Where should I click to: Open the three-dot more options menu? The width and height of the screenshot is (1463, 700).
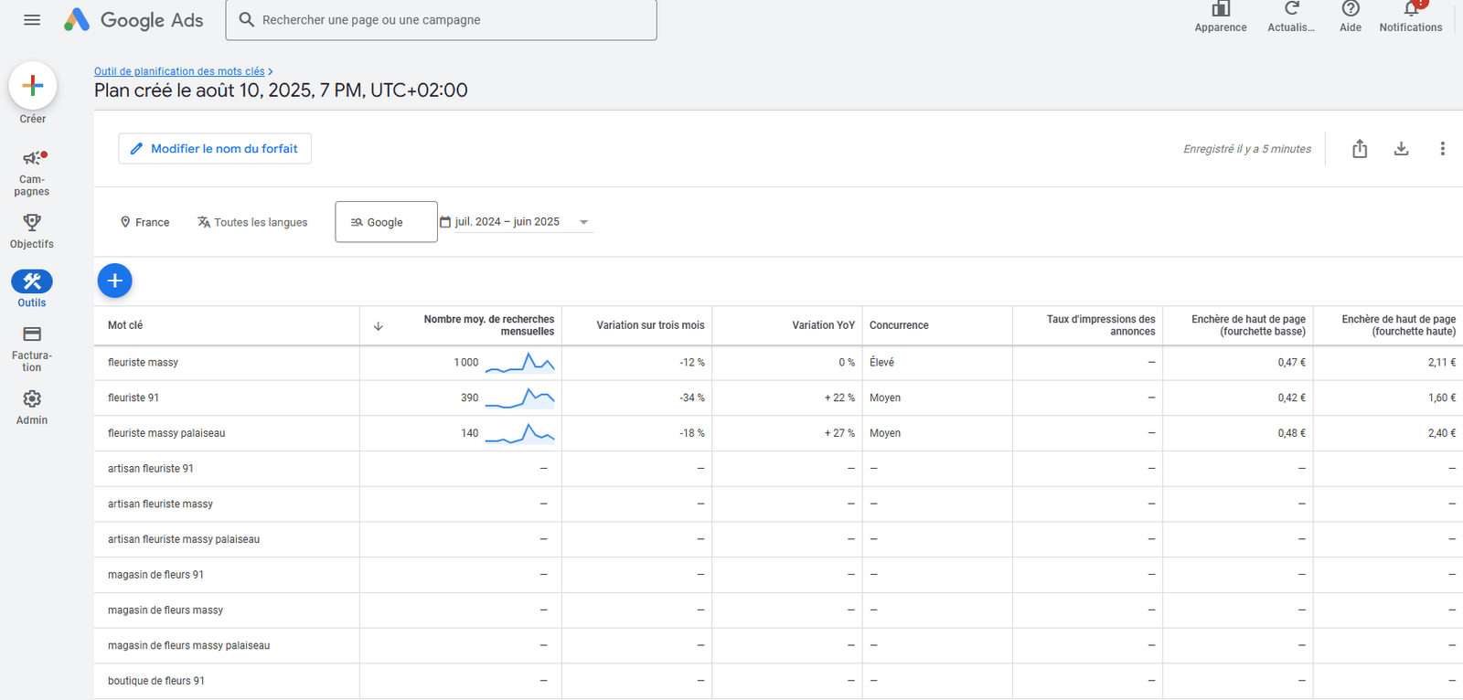click(1442, 149)
